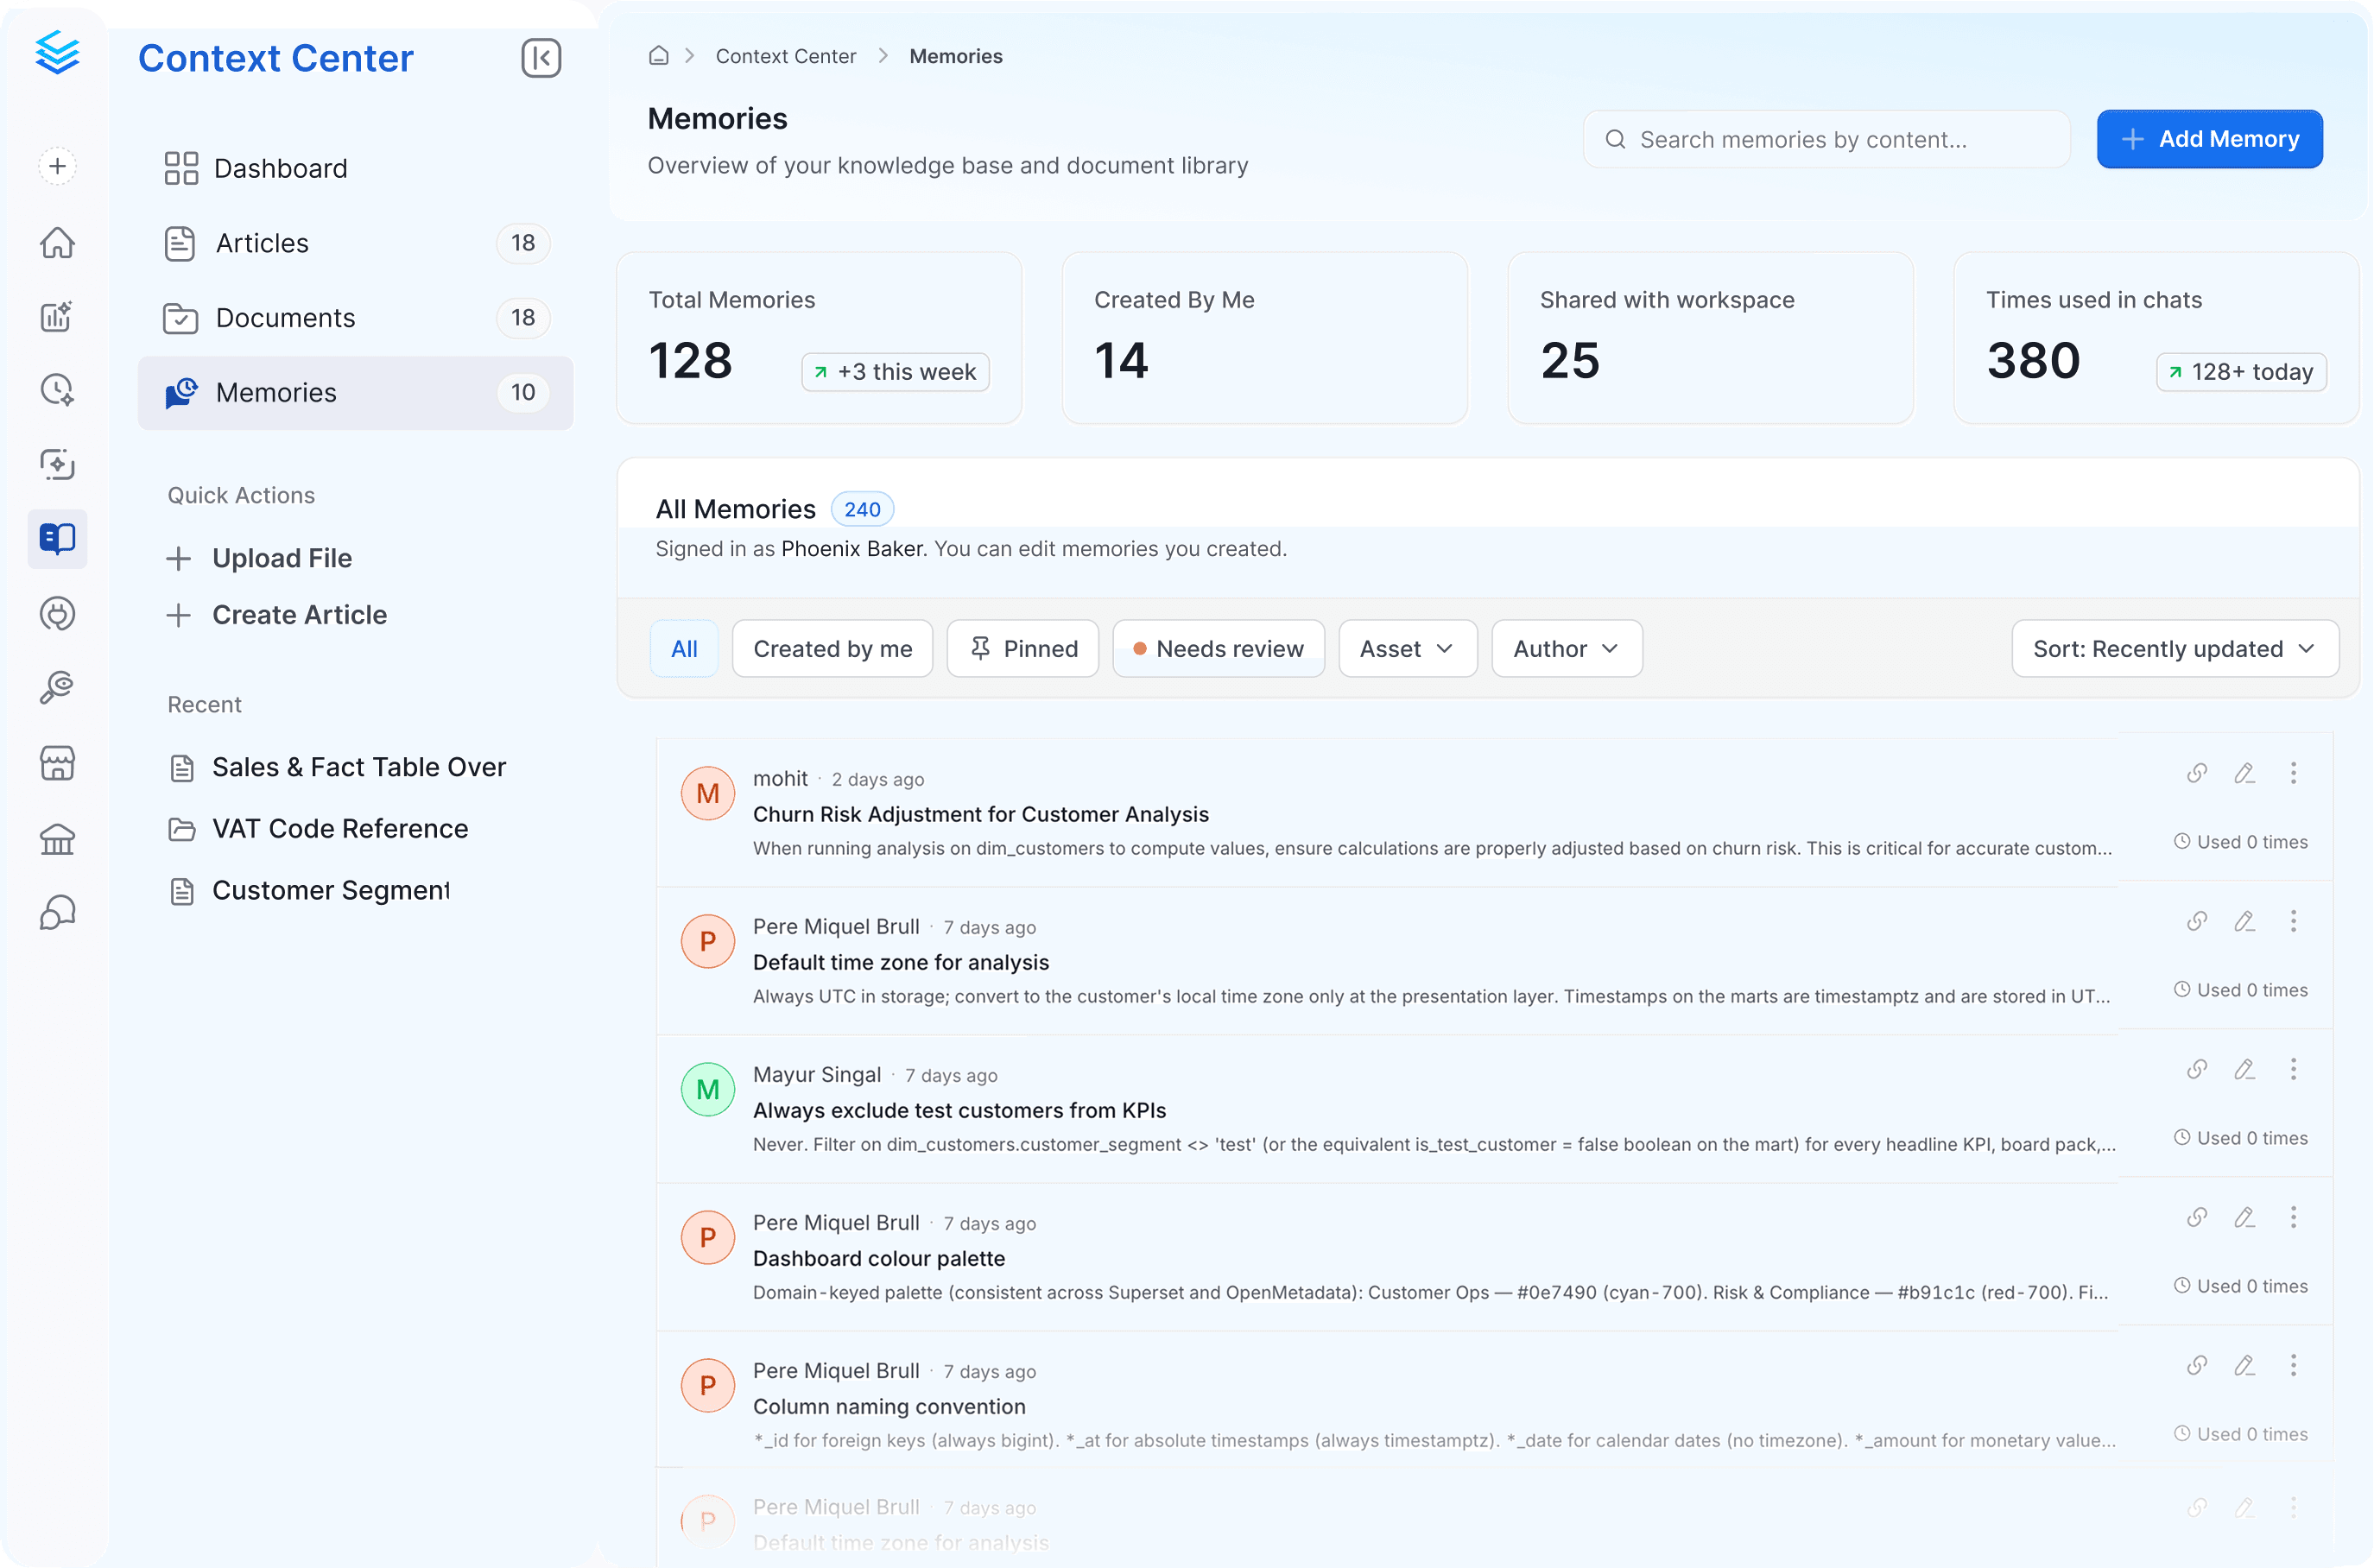Expand the Asset filter dropdown
The width and height of the screenshot is (2374, 1568).
point(1407,649)
